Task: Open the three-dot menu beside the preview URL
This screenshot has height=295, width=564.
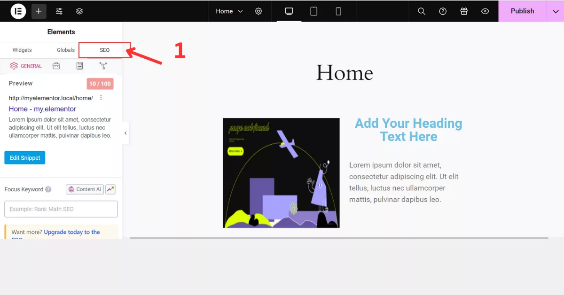Action: [101, 98]
